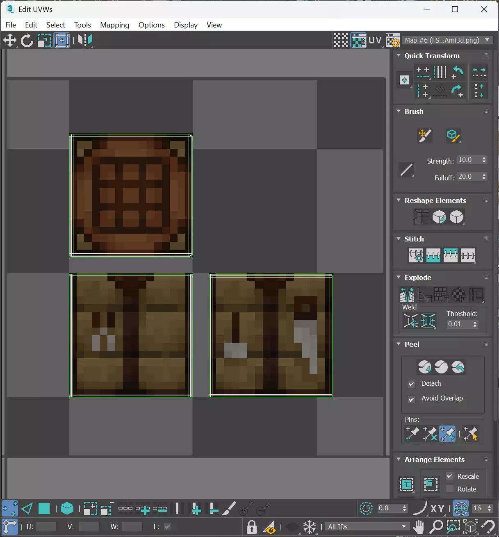The height and width of the screenshot is (537, 499).
Task: Click Break icon in Explode panel
Action: [x=407, y=294]
